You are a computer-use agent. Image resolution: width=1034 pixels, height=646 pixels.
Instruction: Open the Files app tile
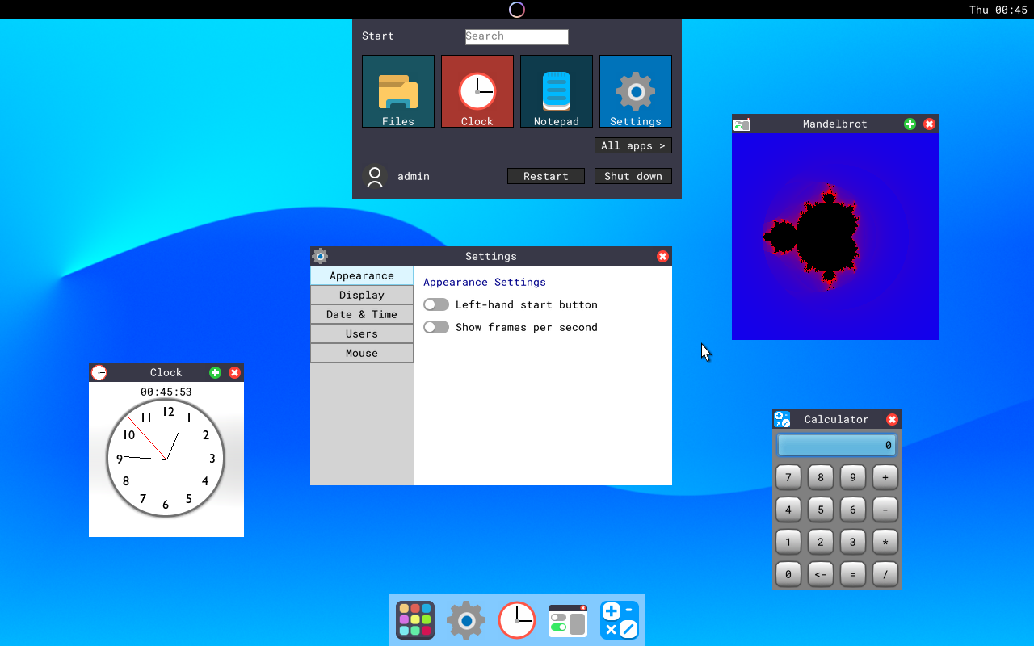(397, 91)
